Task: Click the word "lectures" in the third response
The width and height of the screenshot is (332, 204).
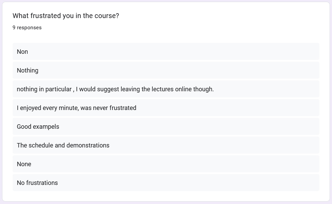Action: 163,89
